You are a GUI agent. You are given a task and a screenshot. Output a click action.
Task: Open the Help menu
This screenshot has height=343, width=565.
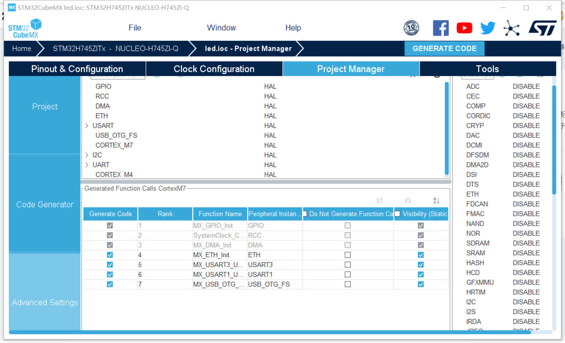[x=293, y=28]
